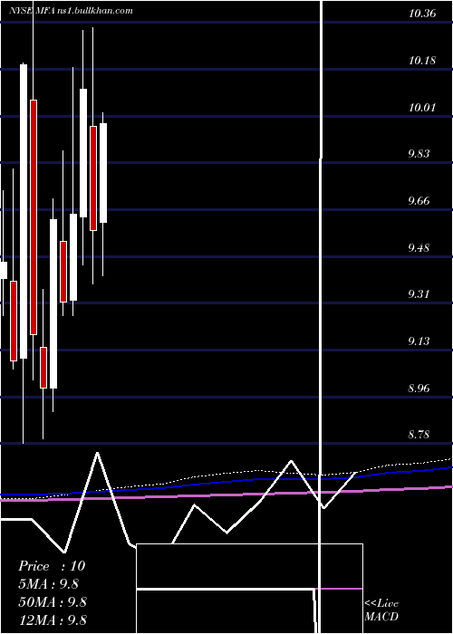The width and height of the screenshot is (453, 634).
Task: Click the 10.18 price axis label
Action: pos(422,61)
